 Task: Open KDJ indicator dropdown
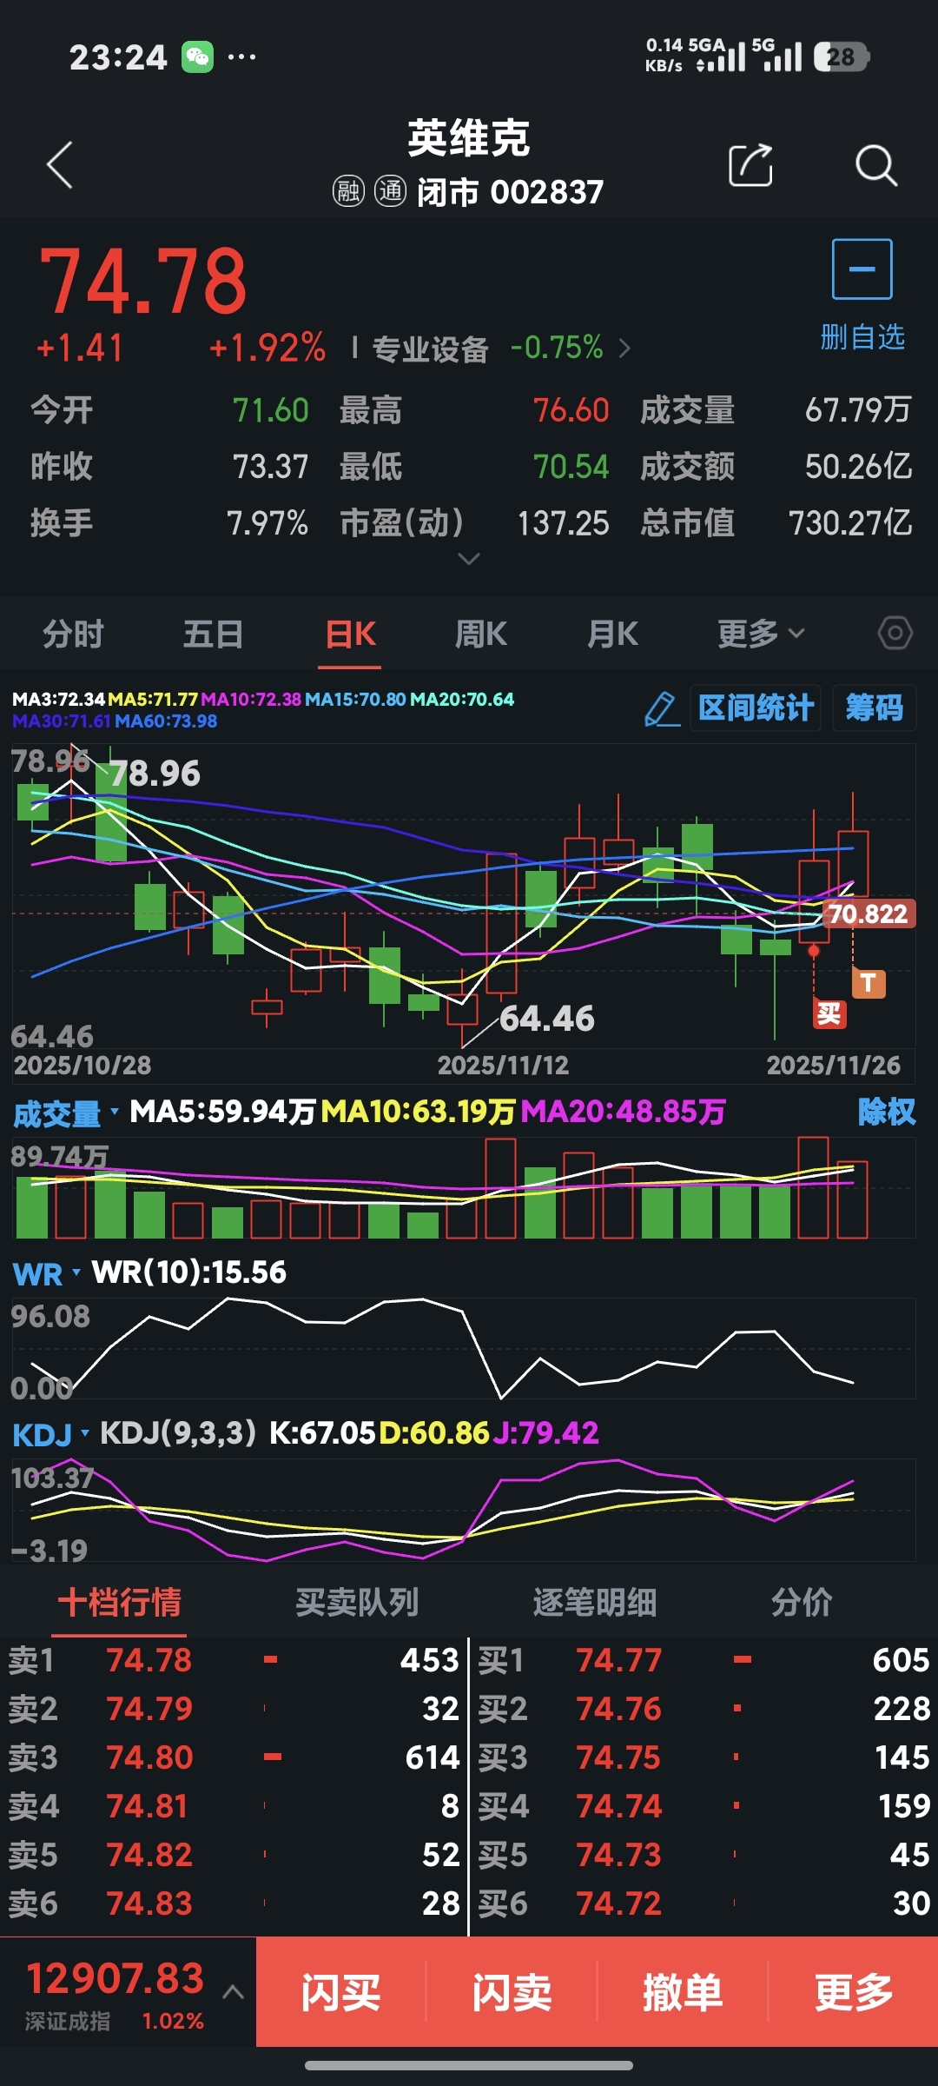(51, 1434)
